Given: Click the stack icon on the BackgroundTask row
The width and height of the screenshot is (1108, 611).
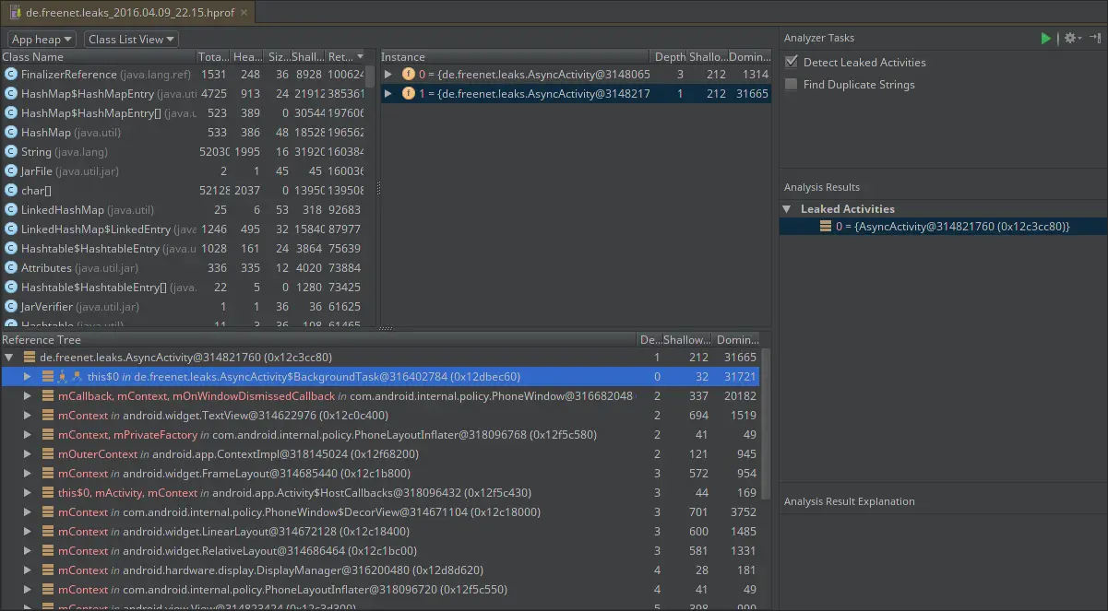Looking at the screenshot, I should point(48,376).
